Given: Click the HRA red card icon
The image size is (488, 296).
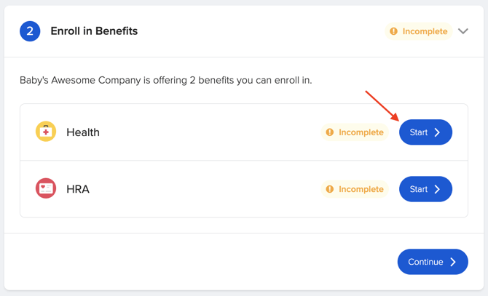Looking at the screenshot, I should coord(46,188).
